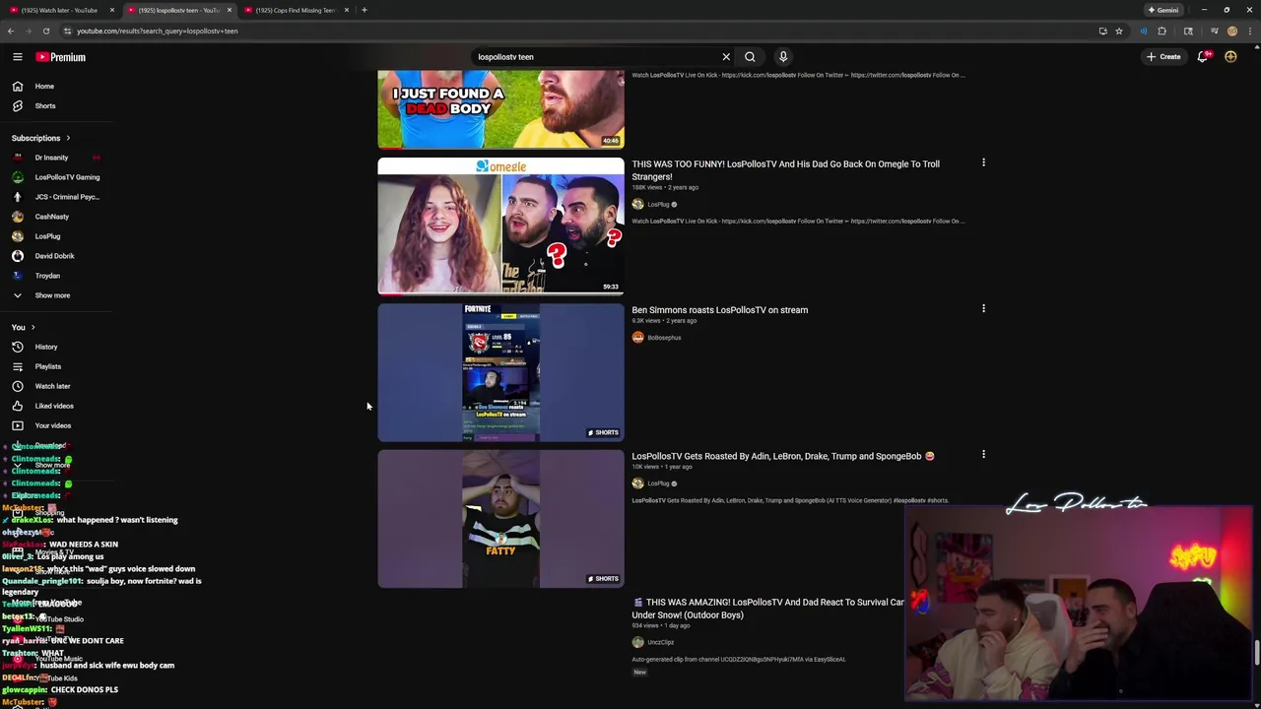Play the FATTY Shorts thumbnail
Image resolution: width=1261 pixels, height=709 pixels.
point(500,518)
